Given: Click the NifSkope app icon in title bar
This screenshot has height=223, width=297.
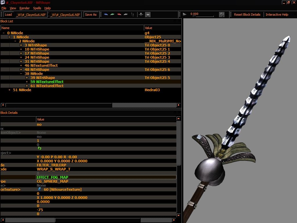Looking at the screenshot, I should click(3, 2).
